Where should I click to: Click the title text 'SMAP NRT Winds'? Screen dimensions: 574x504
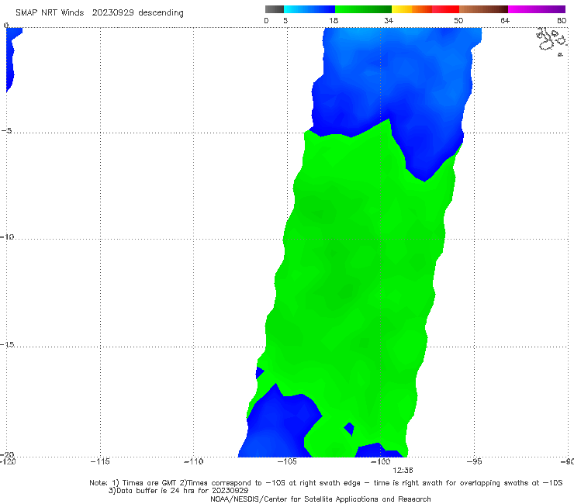pyautogui.click(x=50, y=13)
